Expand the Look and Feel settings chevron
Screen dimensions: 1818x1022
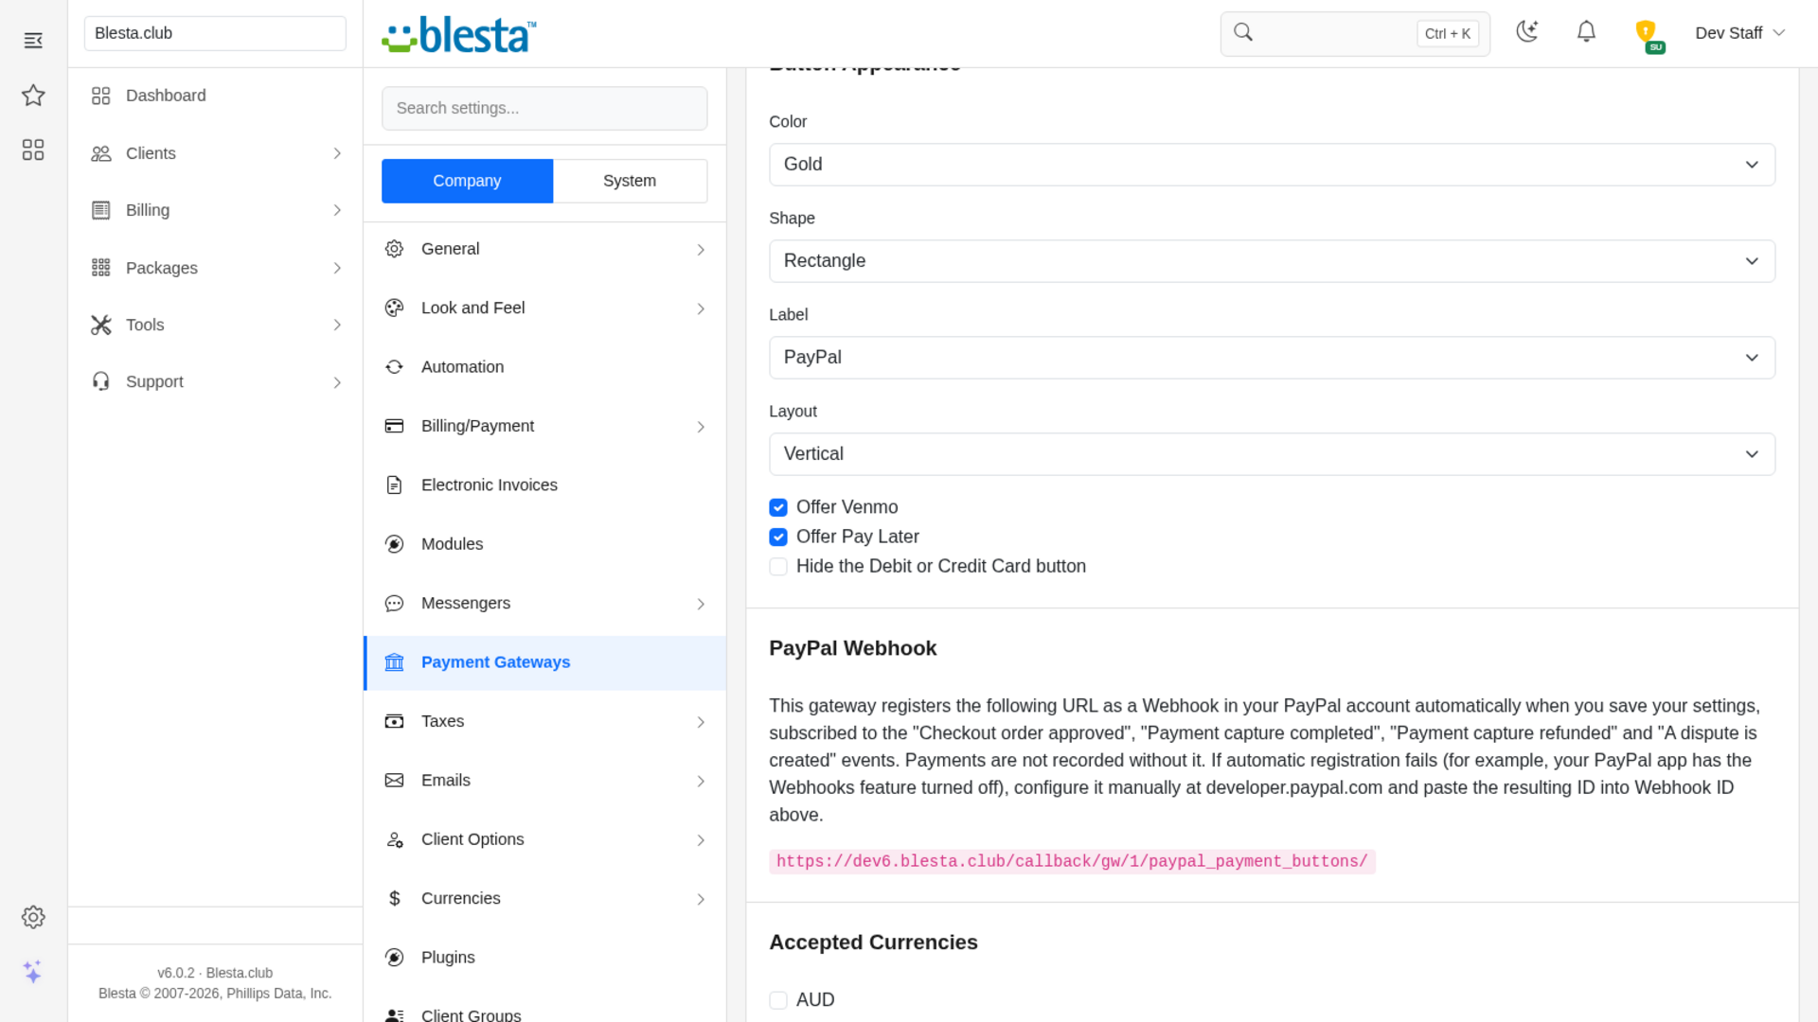click(701, 309)
